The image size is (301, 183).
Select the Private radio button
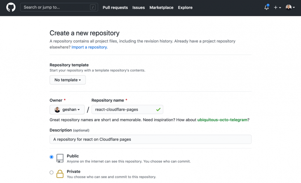(x=52, y=172)
